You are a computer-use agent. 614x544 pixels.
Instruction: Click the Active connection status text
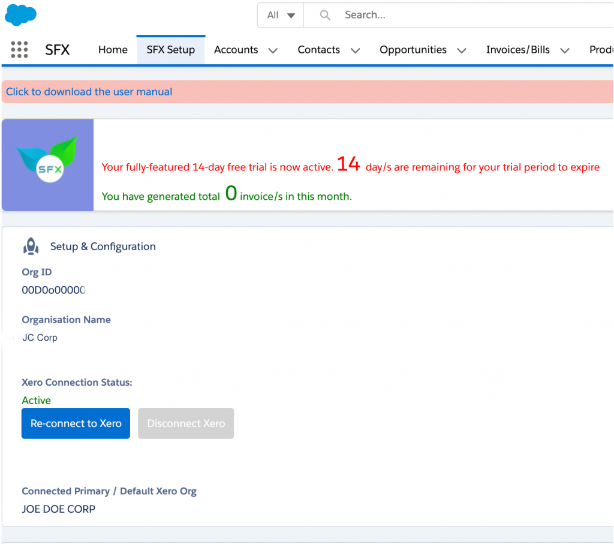coord(37,400)
